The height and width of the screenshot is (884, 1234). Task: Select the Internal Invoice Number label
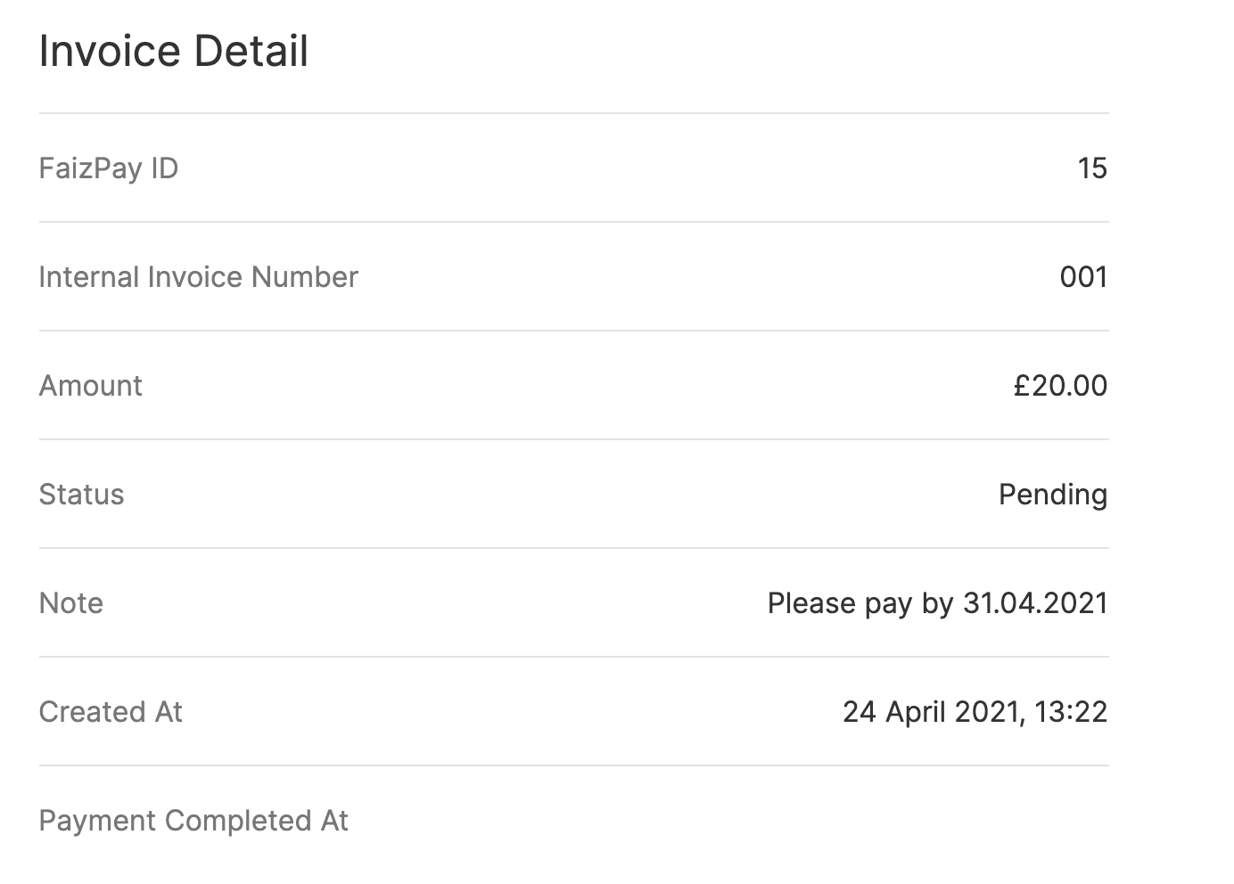(x=199, y=277)
